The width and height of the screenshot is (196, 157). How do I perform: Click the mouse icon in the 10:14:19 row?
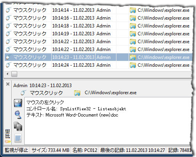click(8, 33)
